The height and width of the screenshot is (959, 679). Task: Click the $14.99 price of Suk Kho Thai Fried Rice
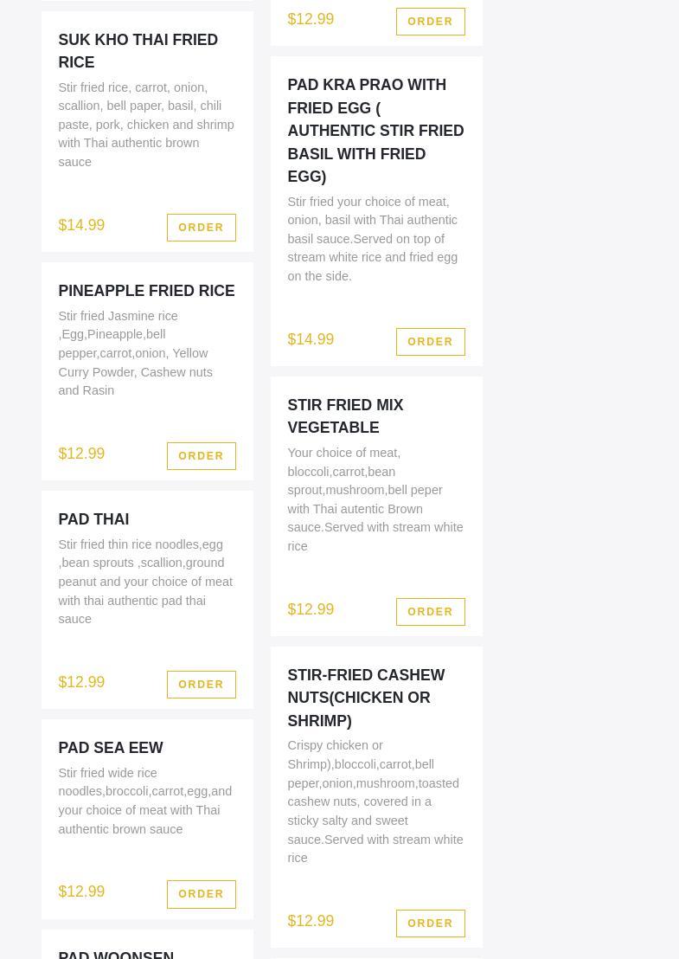click(81, 225)
